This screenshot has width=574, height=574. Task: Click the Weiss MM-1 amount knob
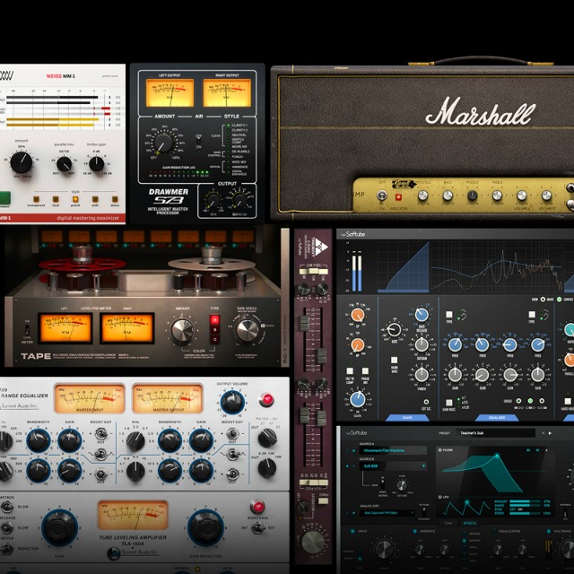(22, 162)
